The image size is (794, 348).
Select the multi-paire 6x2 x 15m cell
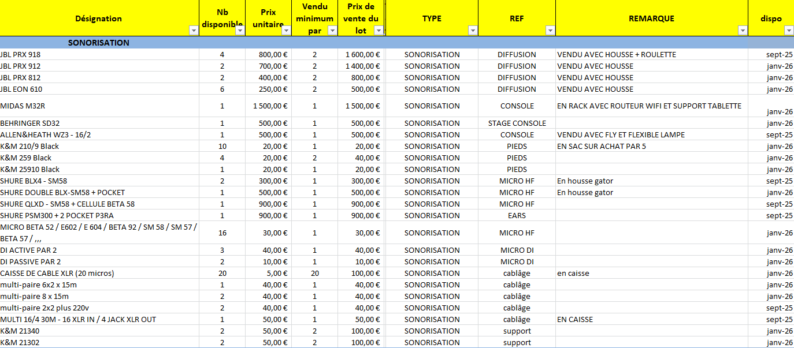click(99, 285)
